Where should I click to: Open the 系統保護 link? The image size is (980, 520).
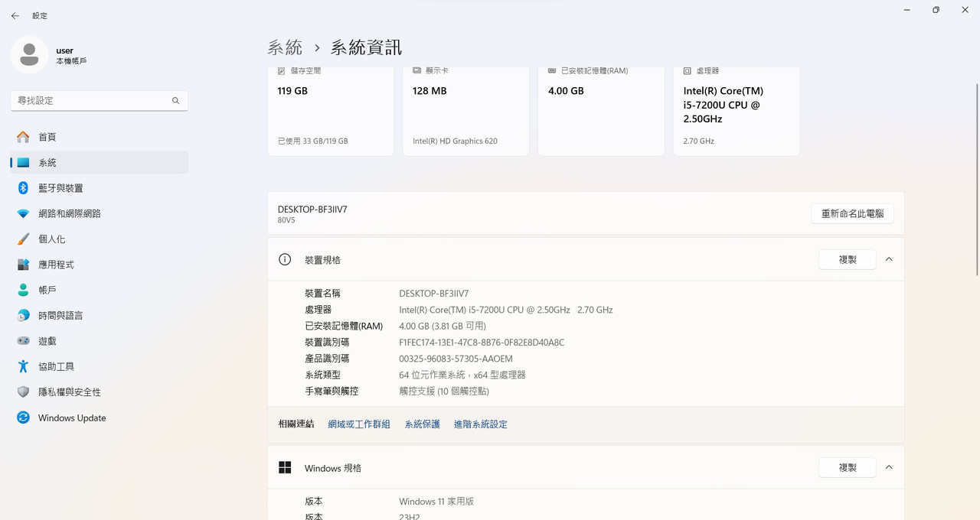click(x=423, y=424)
